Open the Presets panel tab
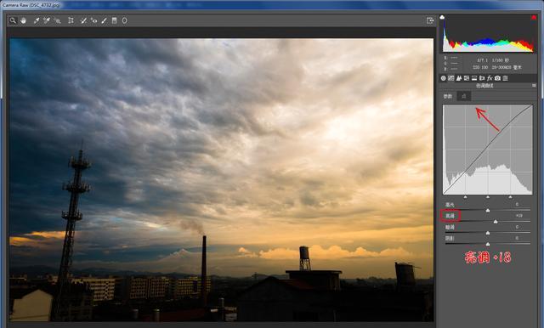The image size is (544, 328). 505,78
